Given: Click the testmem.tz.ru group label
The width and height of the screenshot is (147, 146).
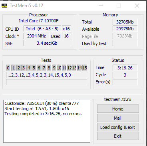Looking at the screenshot, I should tap(118, 99).
